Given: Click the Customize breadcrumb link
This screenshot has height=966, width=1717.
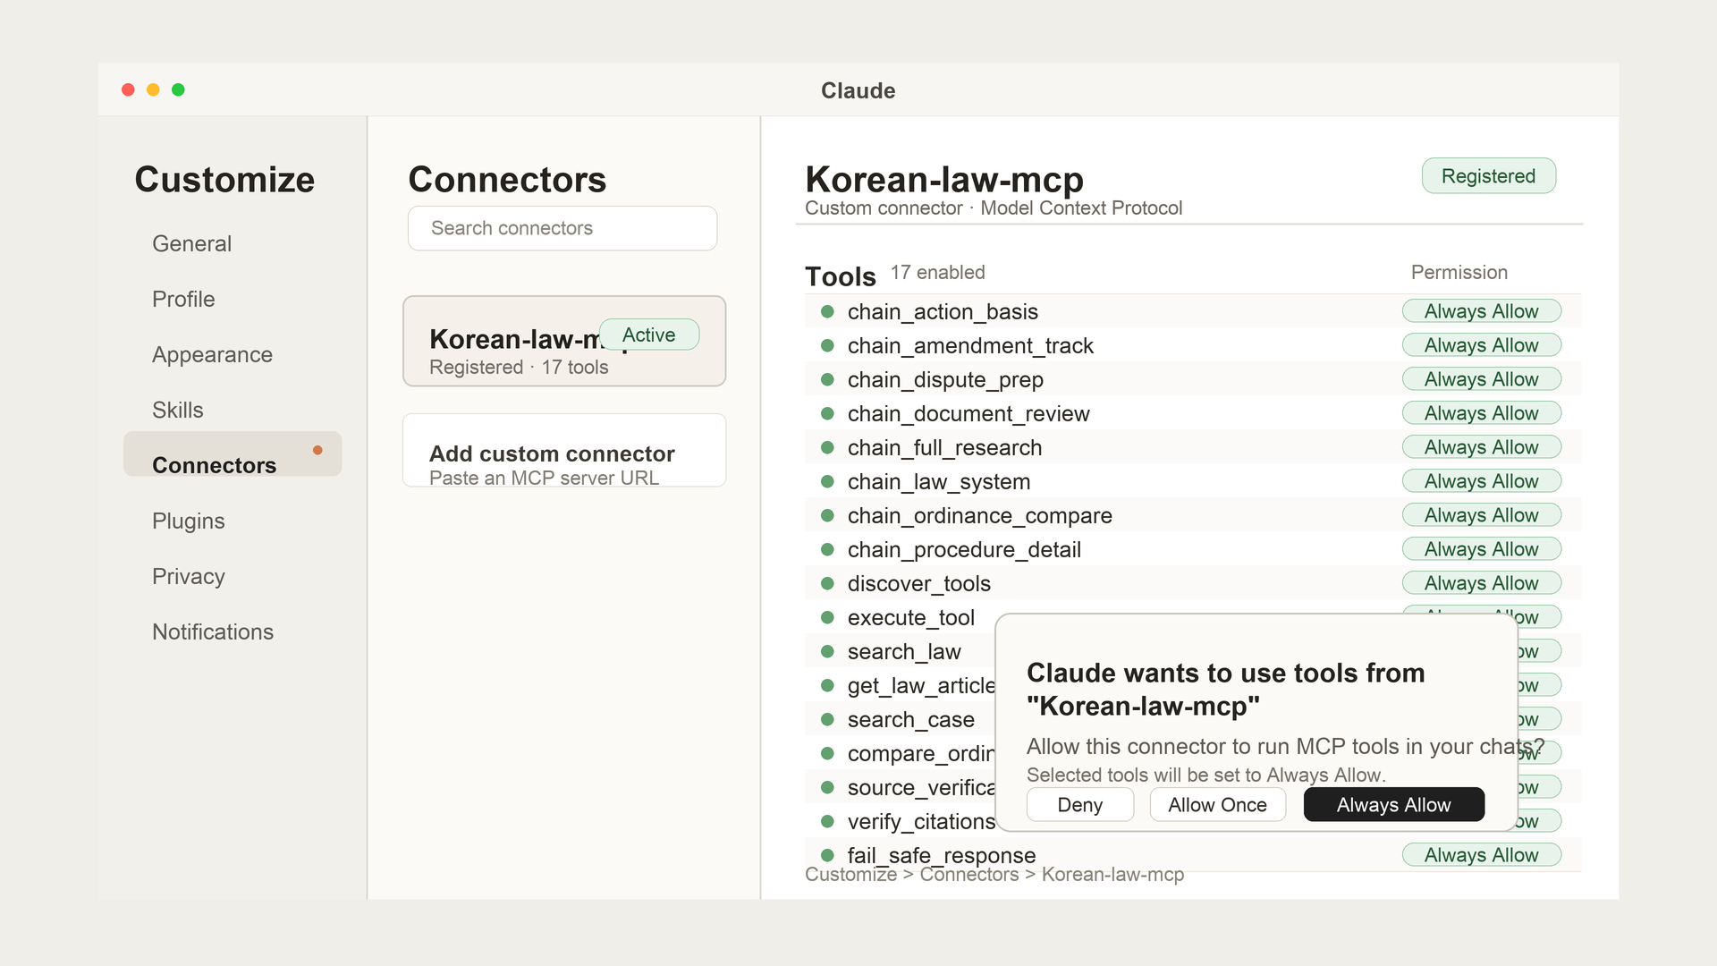Looking at the screenshot, I should (x=850, y=875).
